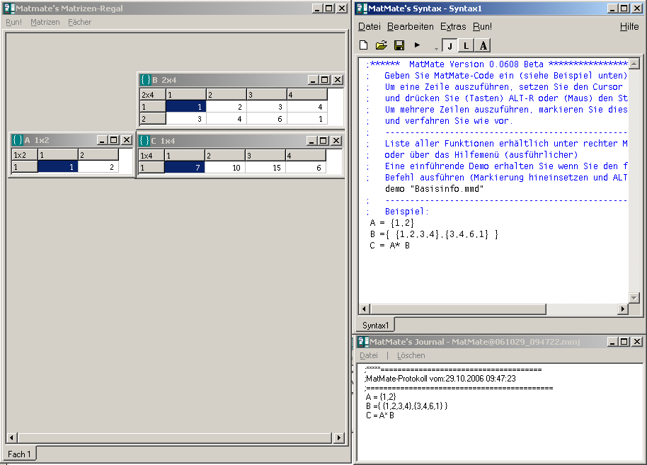Image resolution: width=647 pixels, height=465 pixels.
Task: Open the Fächer menu
Action: [79, 22]
